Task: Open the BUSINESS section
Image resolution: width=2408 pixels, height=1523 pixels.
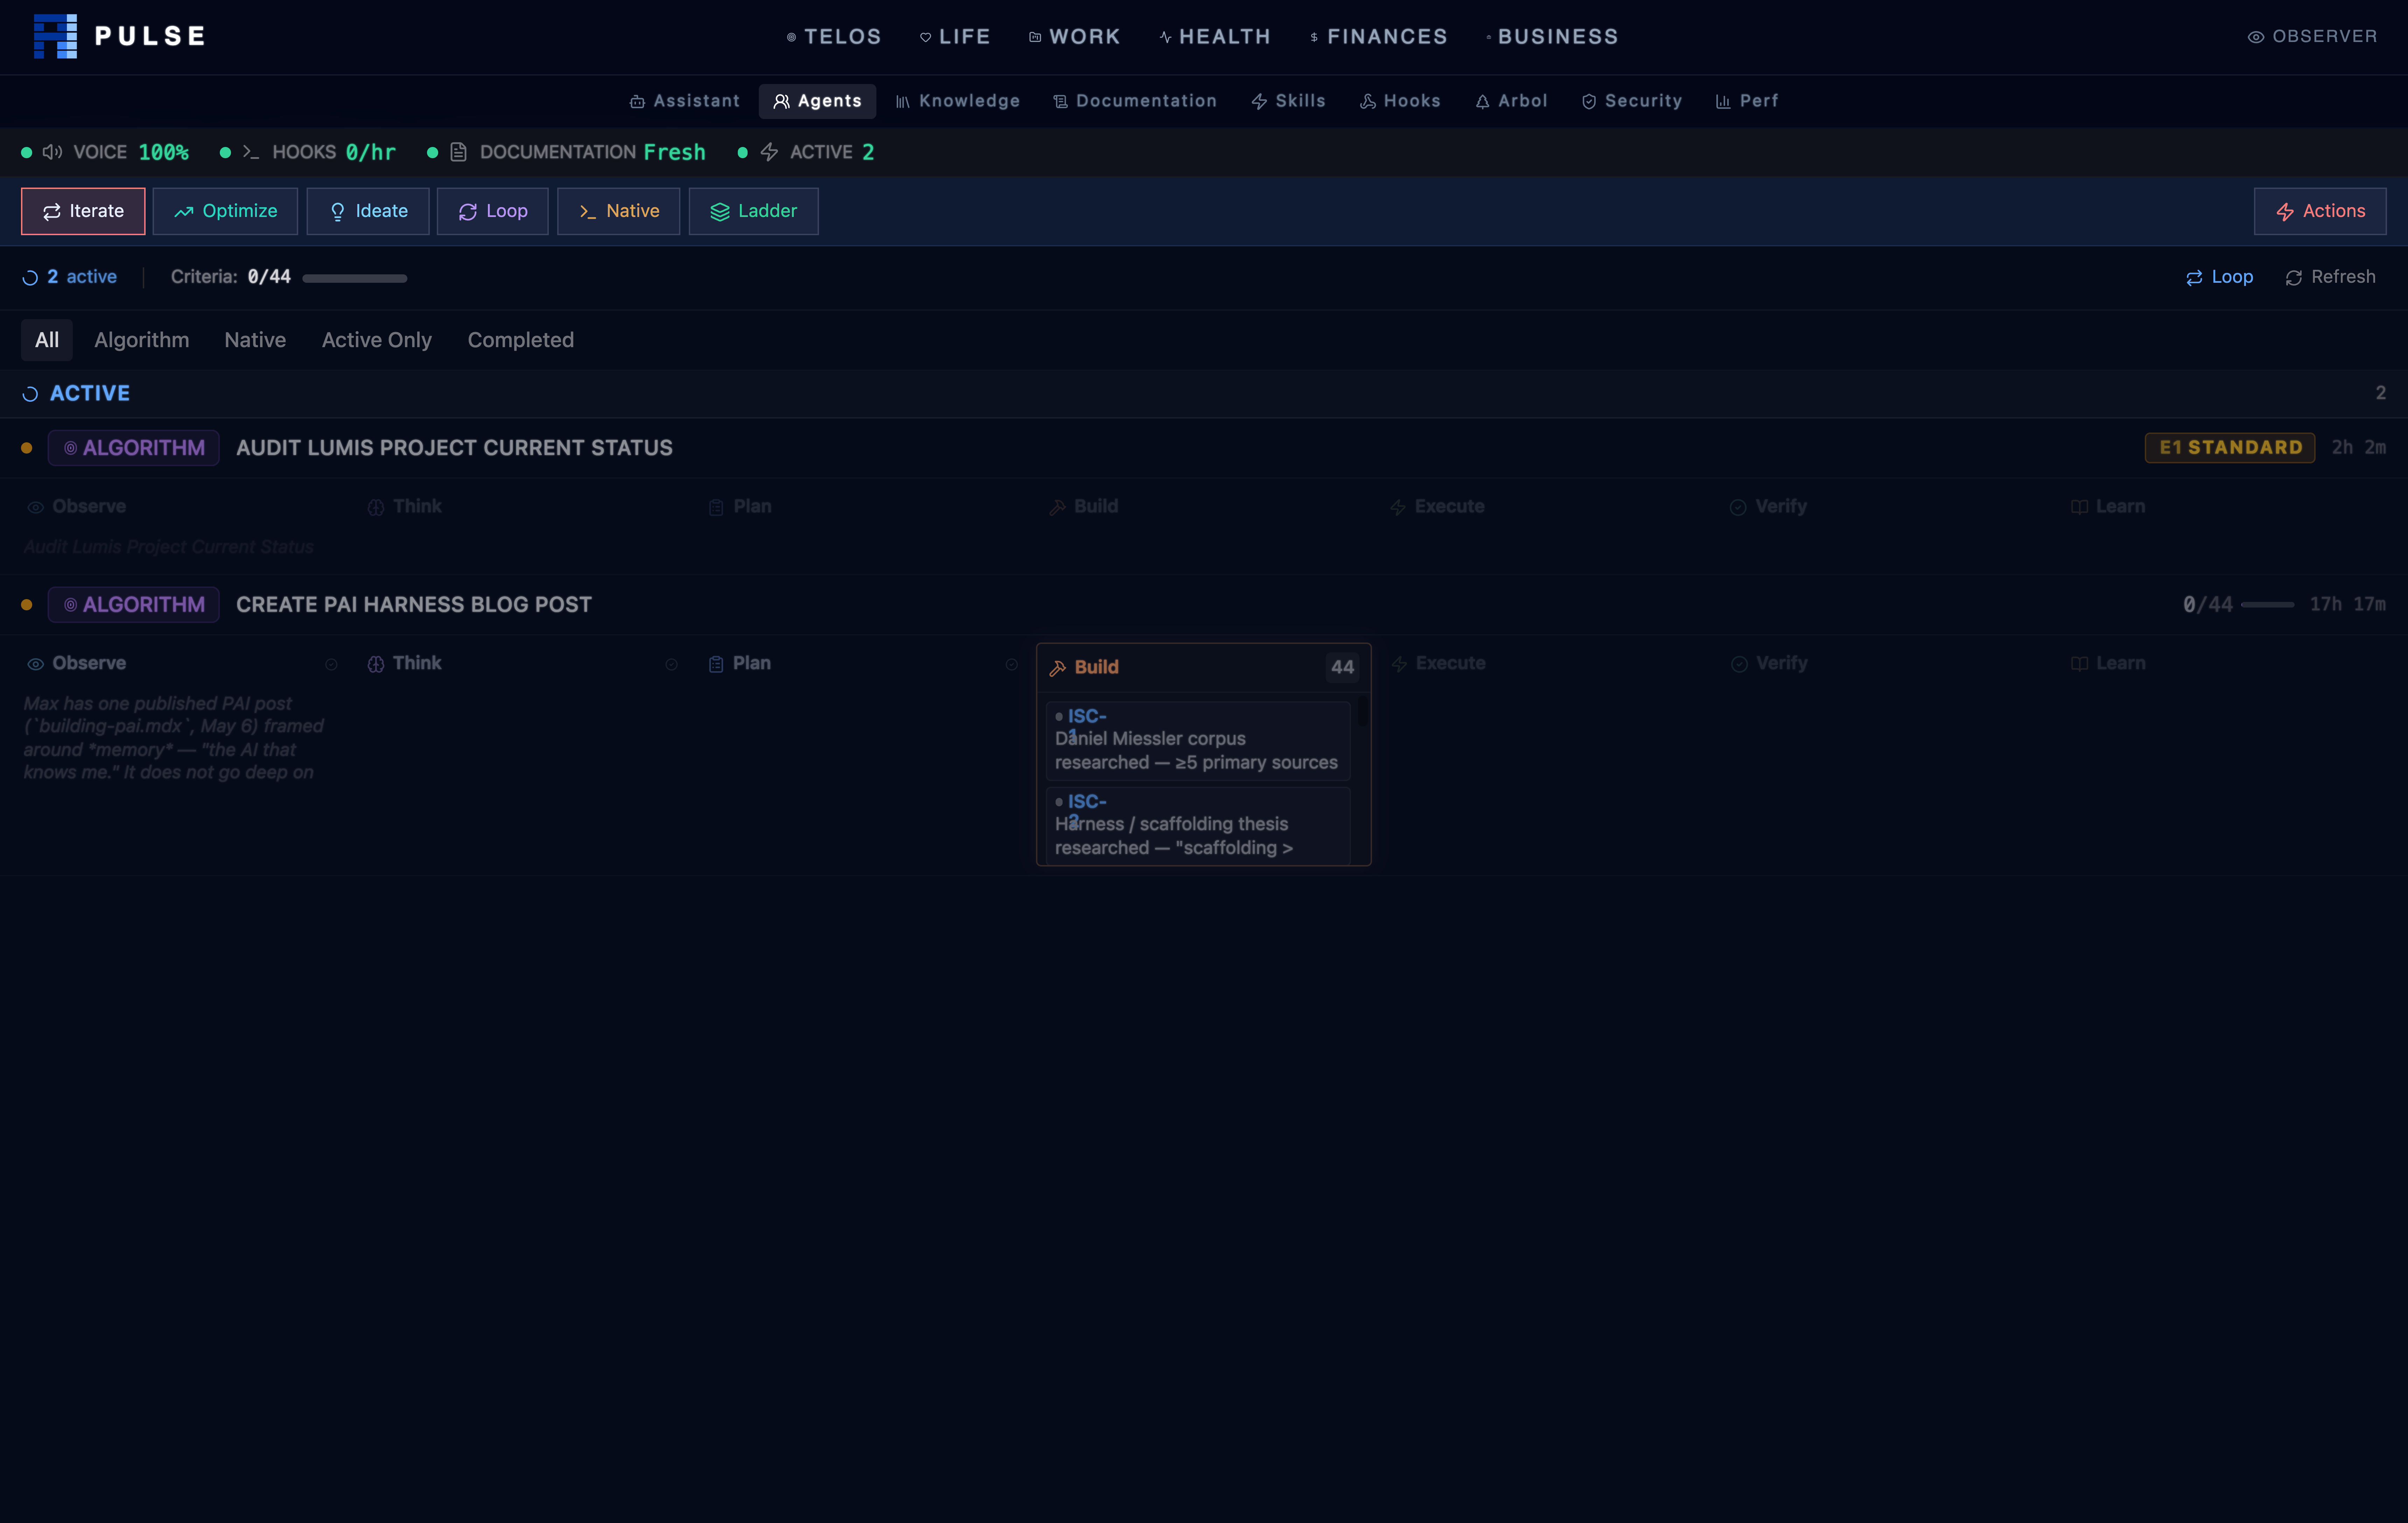Action: 1552,37
